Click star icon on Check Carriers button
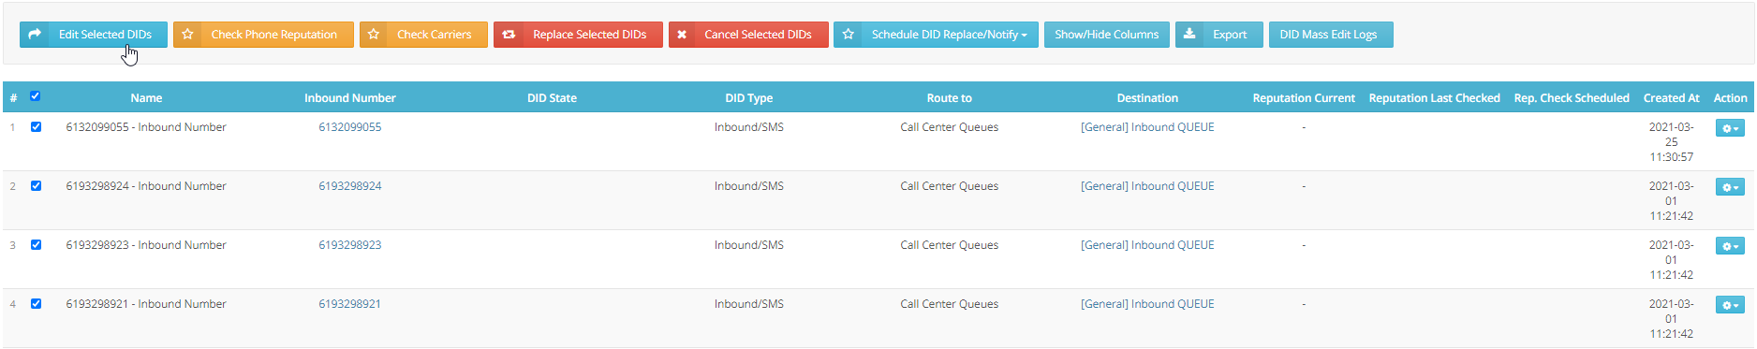Viewport: 1757px width, 349px height. pos(374,35)
